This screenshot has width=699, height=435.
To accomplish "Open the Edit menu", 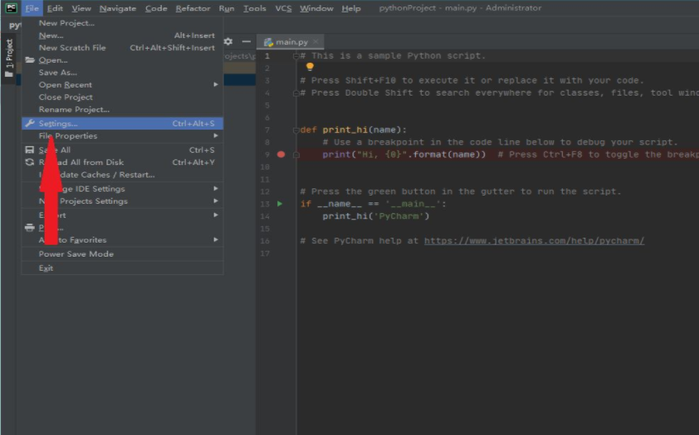I will [54, 8].
